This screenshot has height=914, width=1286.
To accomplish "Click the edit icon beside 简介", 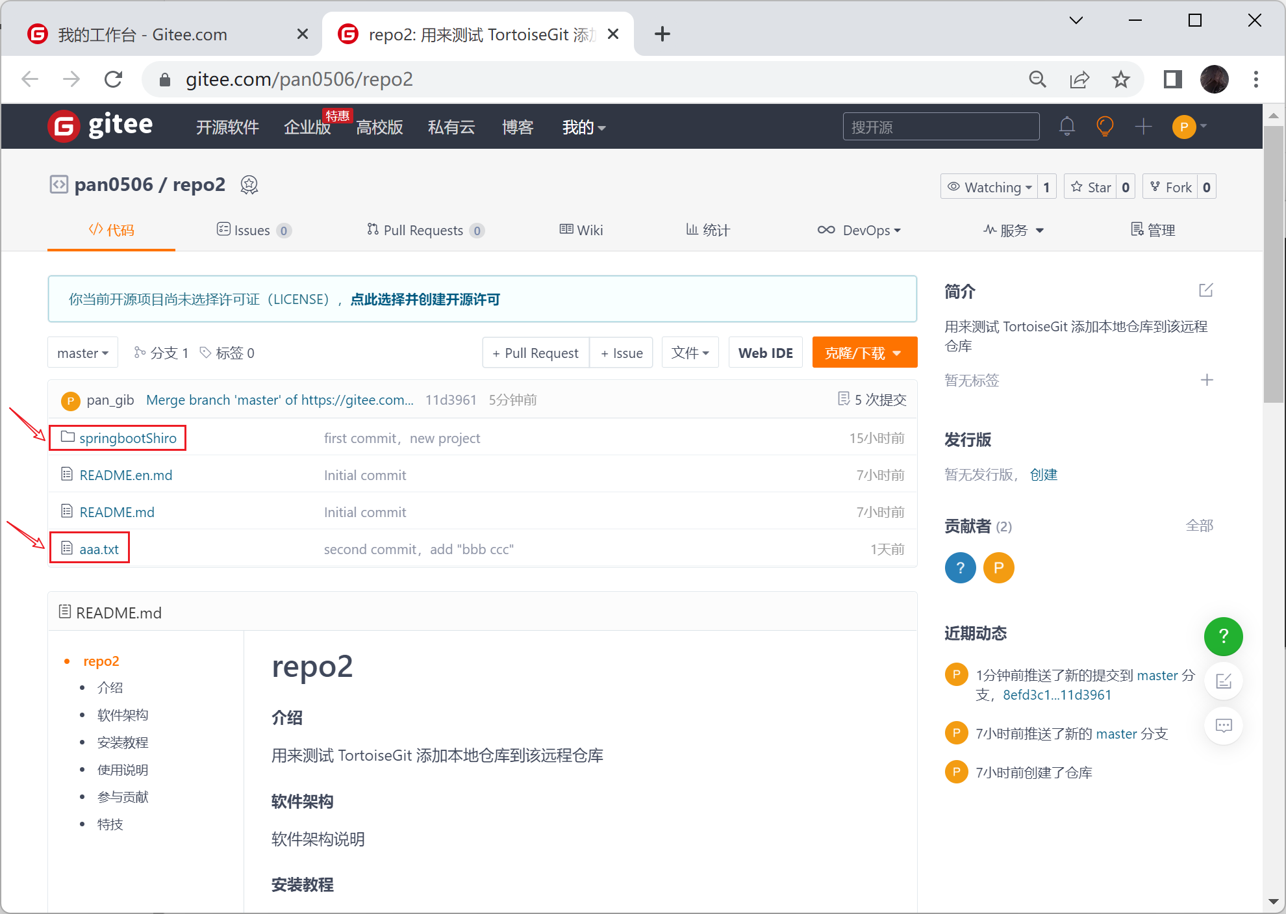I will click(1205, 290).
